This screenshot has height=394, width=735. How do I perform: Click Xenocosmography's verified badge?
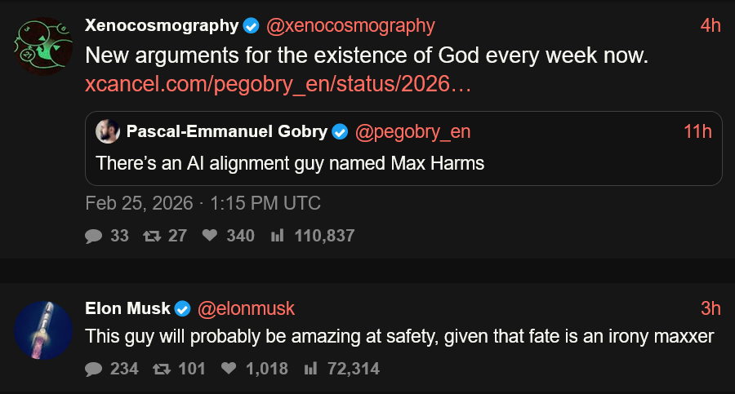click(252, 26)
